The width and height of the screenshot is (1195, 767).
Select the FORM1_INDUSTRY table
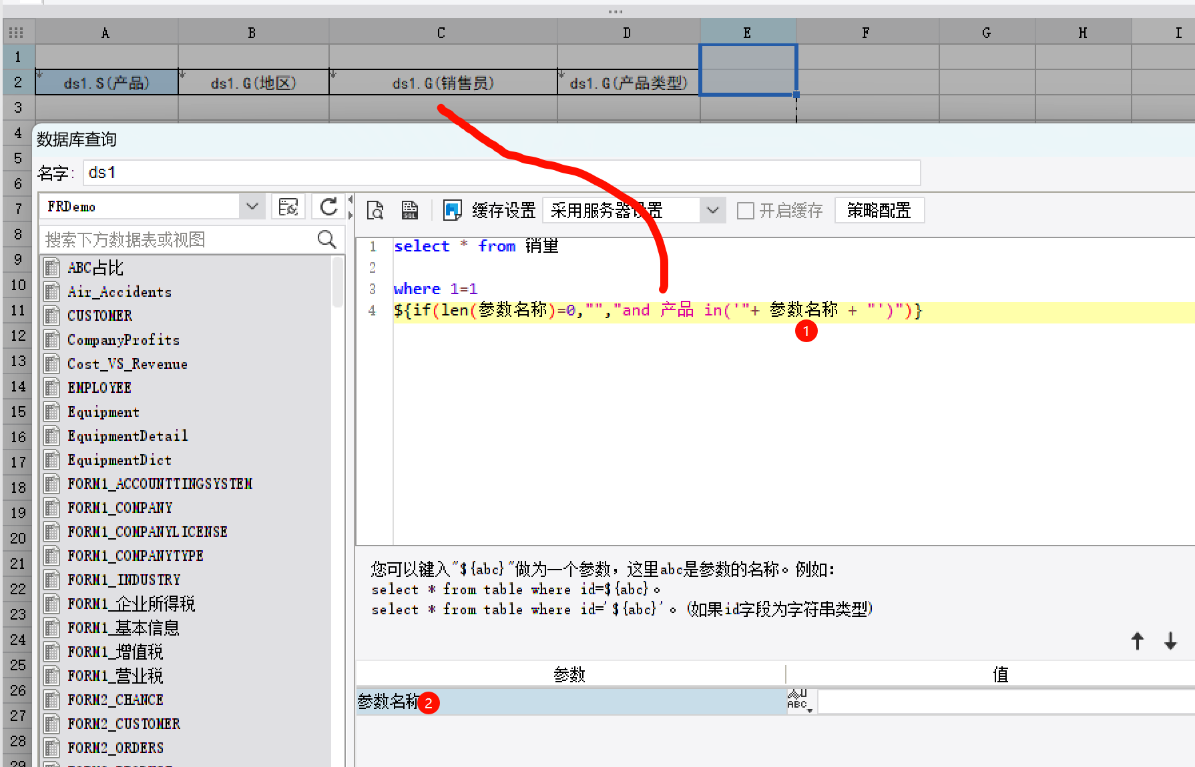124,580
